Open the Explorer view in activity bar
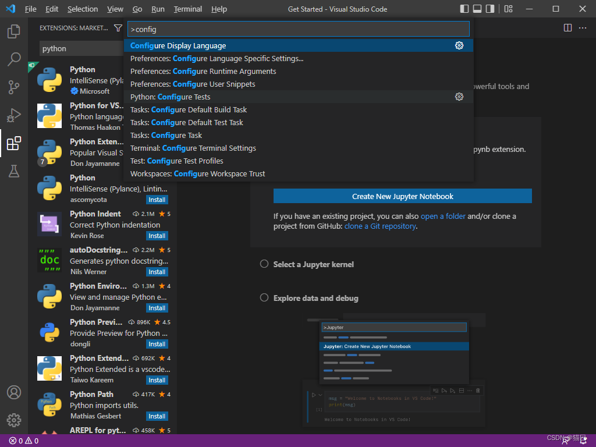 pos(14,31)
